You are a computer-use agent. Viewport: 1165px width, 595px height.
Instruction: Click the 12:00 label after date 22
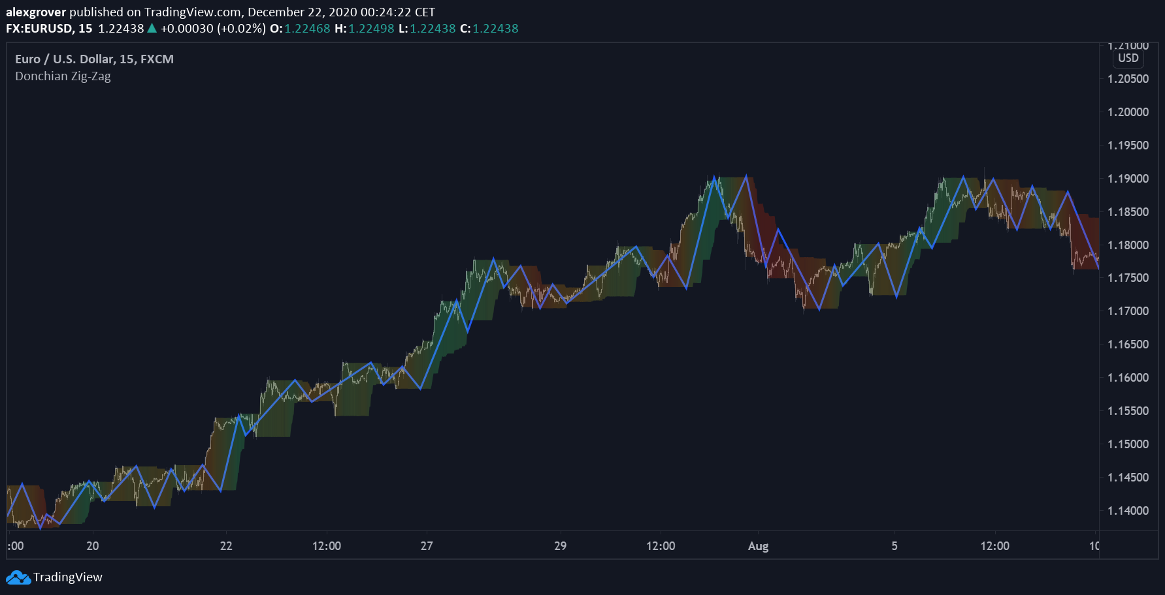pos(327,546)
